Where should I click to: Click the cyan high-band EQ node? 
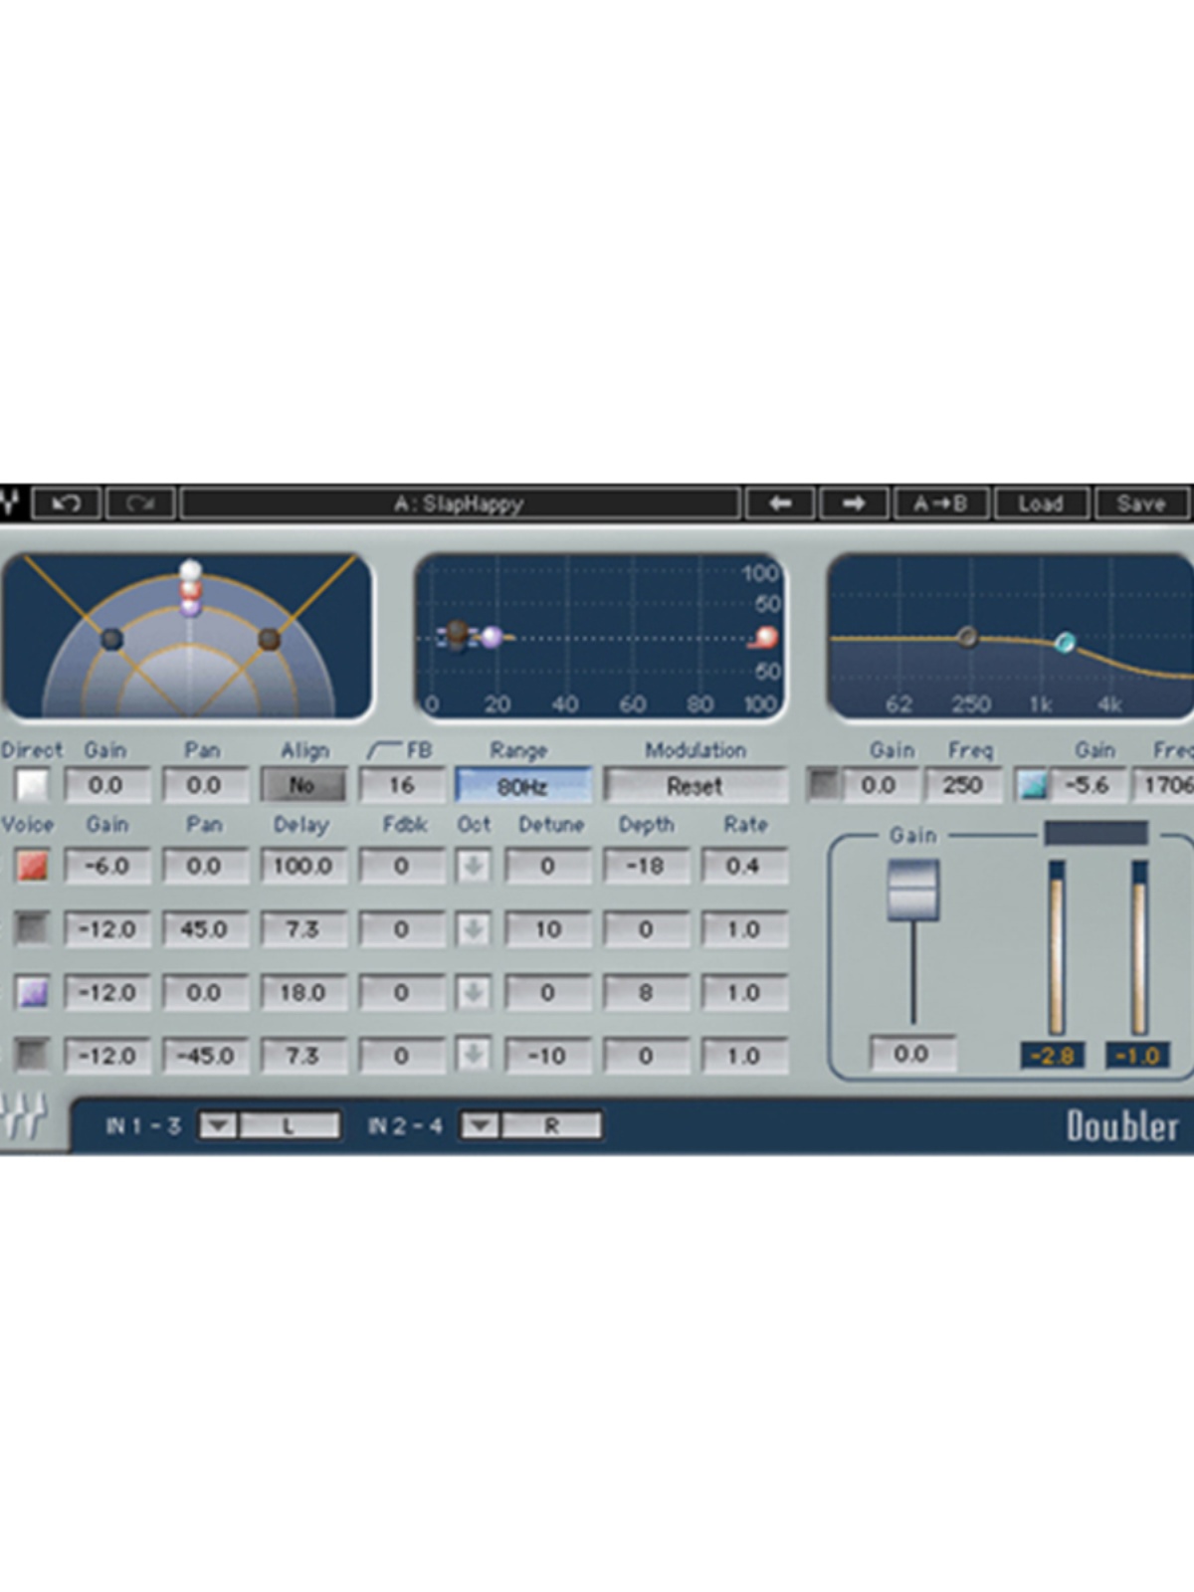[x=1065, y=643]
